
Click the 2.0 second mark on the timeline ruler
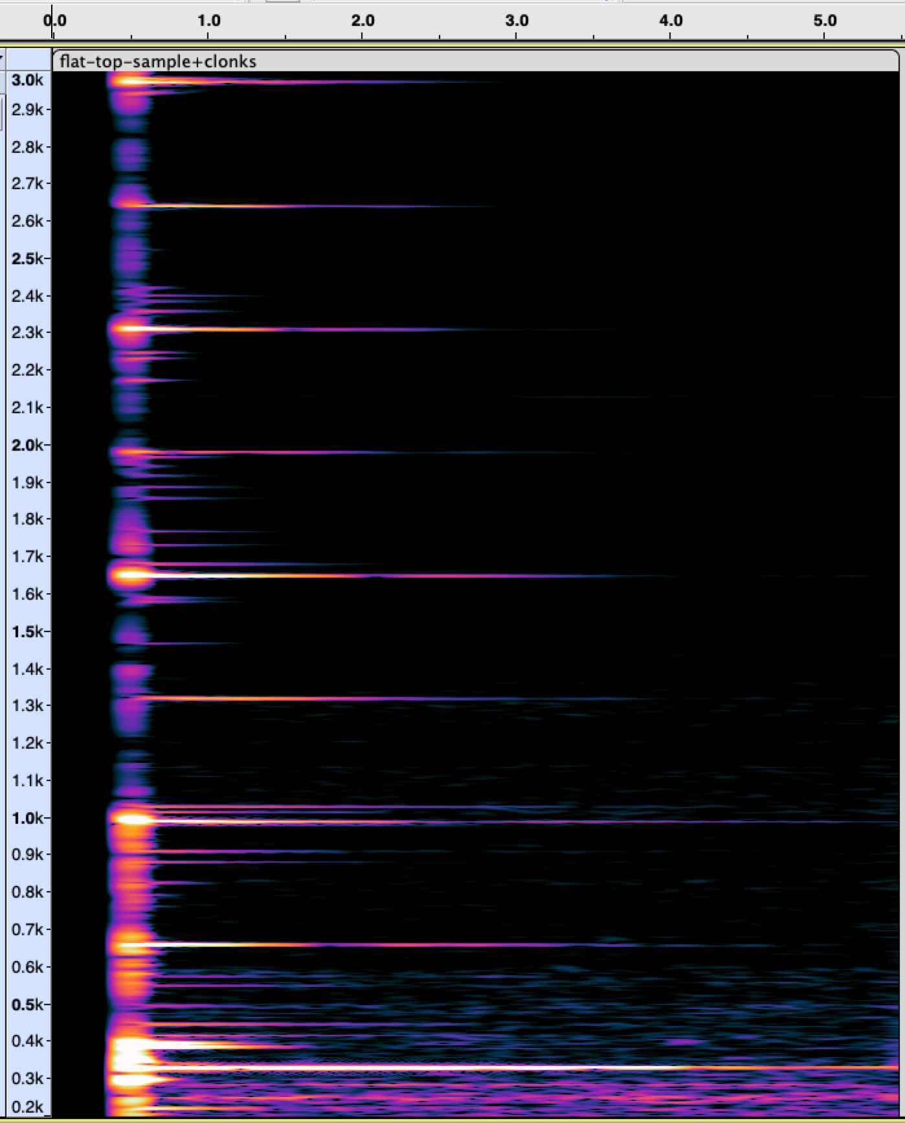click(363, 21)
